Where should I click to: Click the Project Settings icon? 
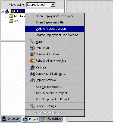tap(32, 106)
